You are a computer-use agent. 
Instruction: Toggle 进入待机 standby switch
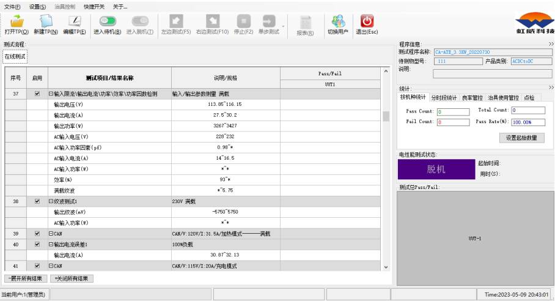coord(107,25)
